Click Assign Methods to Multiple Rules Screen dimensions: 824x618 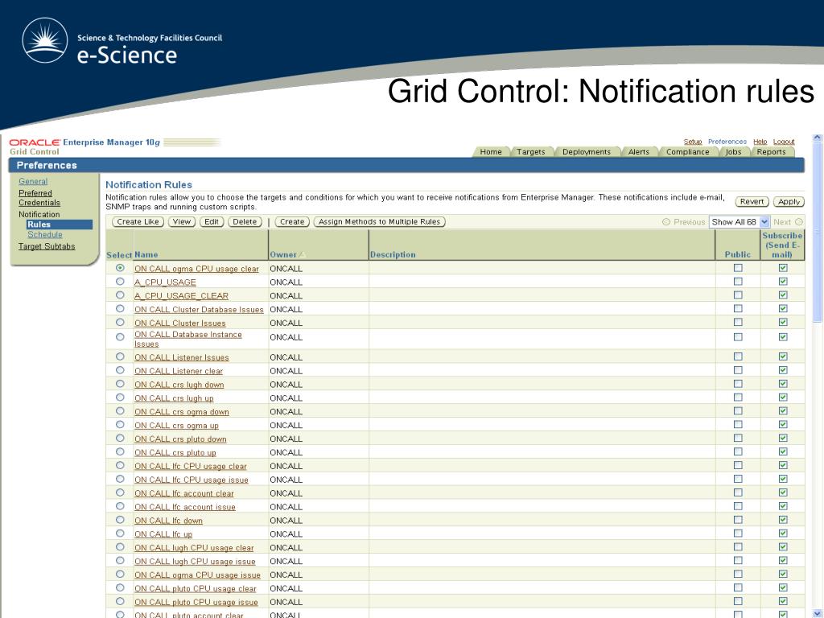coord(380,222)
